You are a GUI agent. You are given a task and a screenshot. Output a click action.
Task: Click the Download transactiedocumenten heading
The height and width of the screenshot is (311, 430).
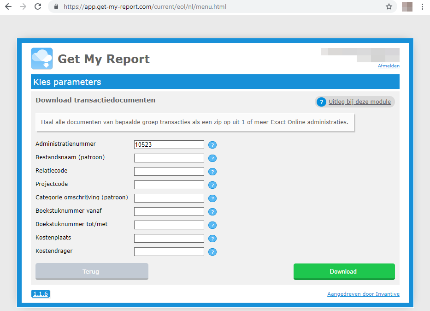pos(95,100)
